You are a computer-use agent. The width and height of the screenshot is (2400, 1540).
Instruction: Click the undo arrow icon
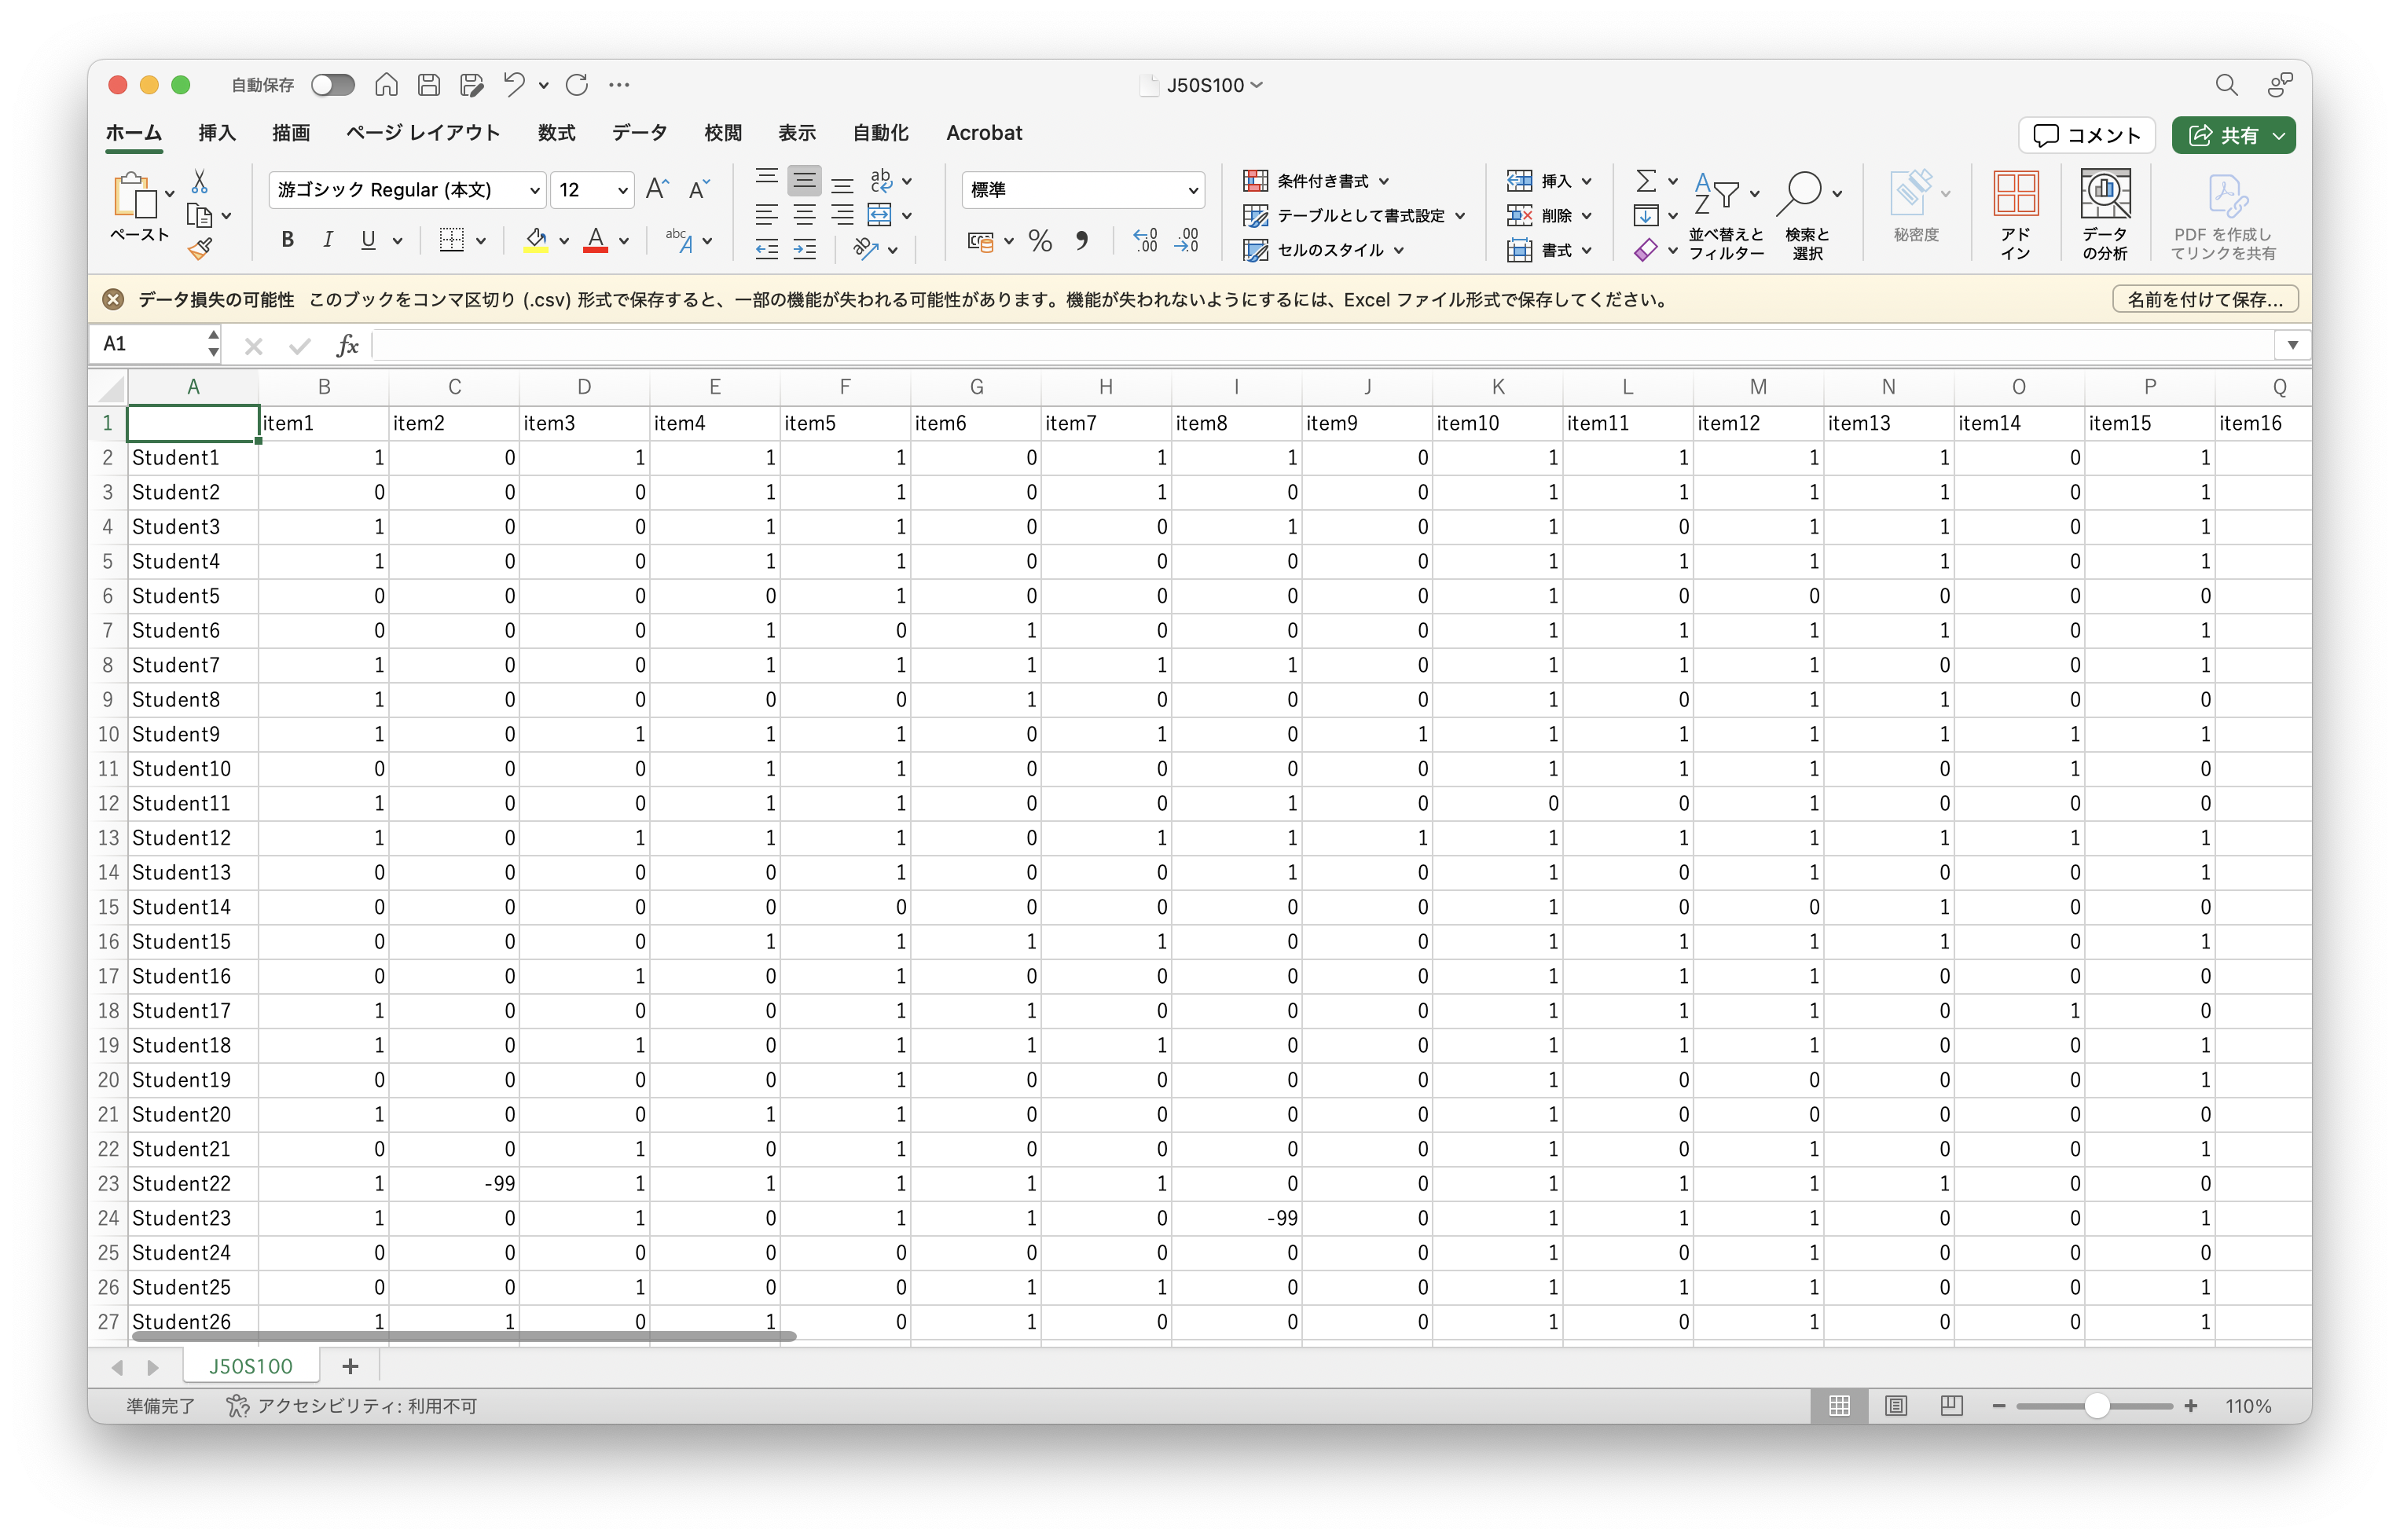click(514, 85)
